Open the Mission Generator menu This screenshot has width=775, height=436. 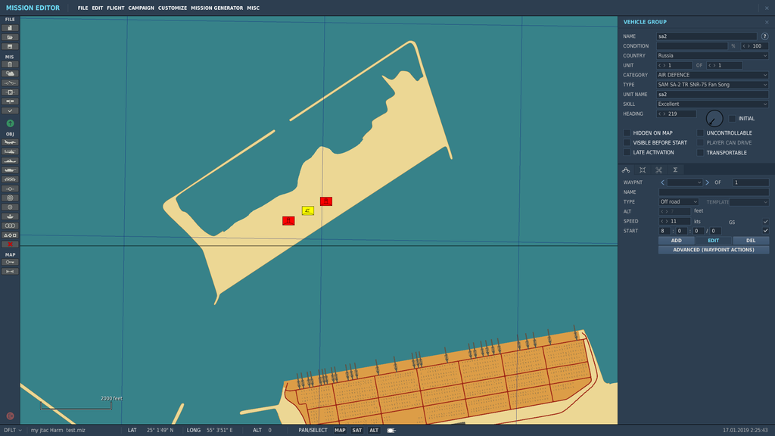pos(216,8)
